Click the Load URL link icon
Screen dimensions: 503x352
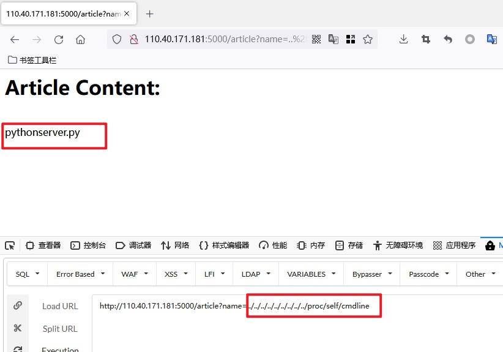click(x=18, y=305)
